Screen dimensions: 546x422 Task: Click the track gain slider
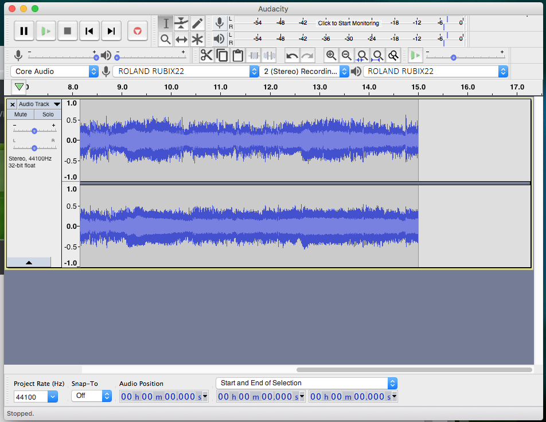pos(34,131)
